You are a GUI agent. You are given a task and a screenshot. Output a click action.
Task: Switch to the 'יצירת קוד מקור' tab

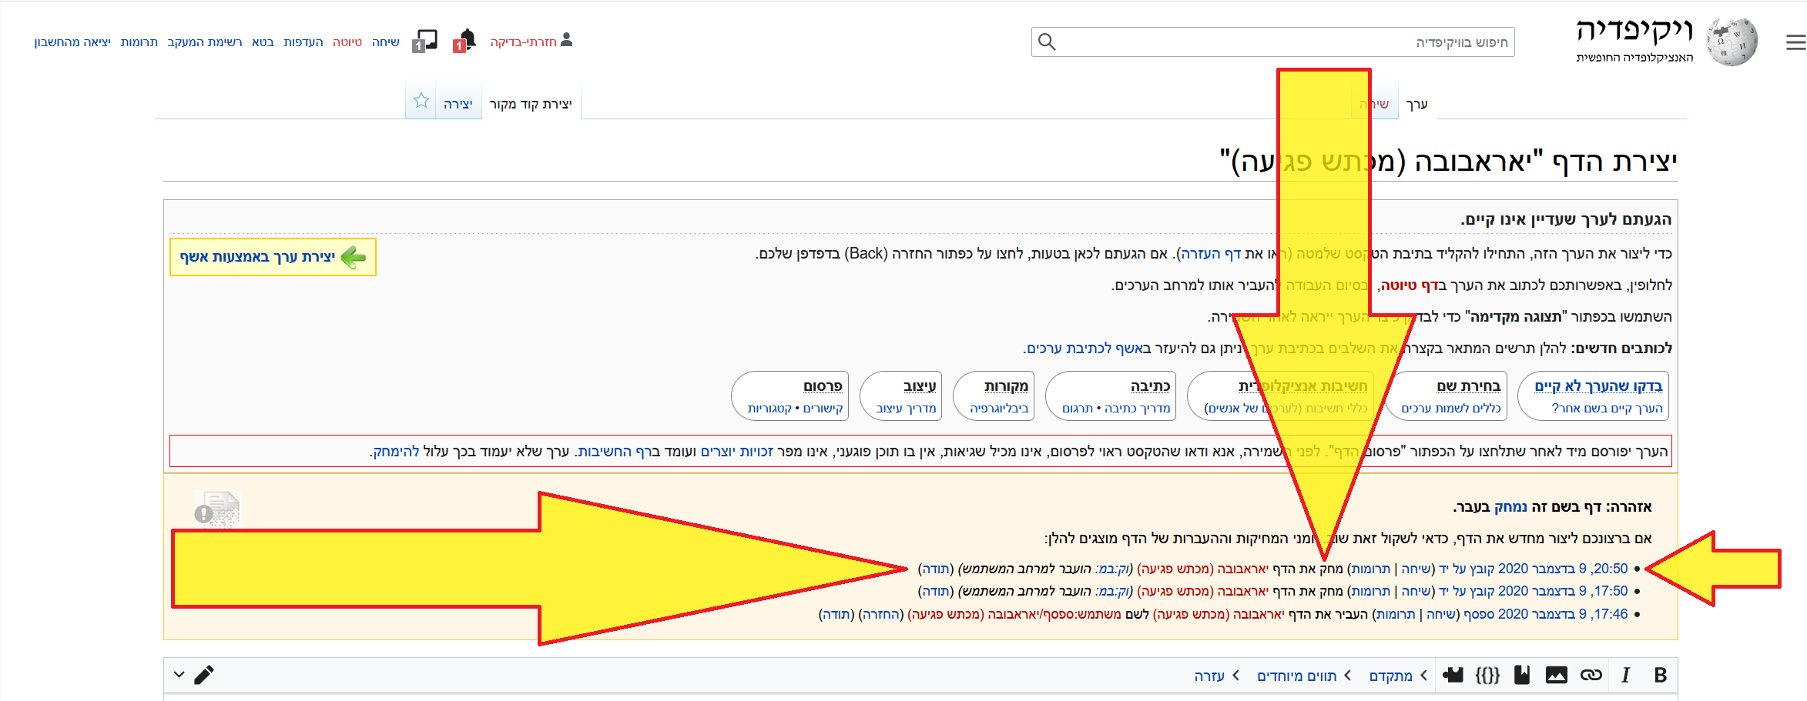(x=531, y=104)
